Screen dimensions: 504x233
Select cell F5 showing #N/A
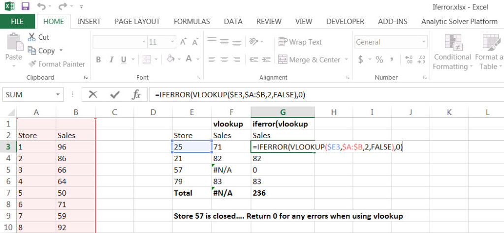tap(230, 170)
